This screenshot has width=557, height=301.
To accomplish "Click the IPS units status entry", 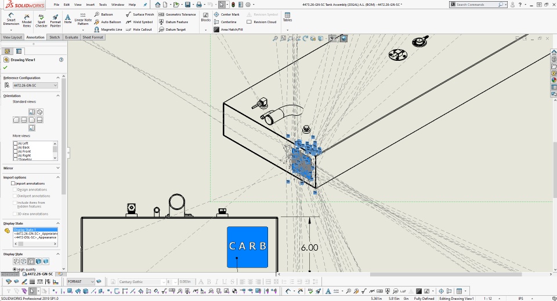I will click(x=521, y=299).
